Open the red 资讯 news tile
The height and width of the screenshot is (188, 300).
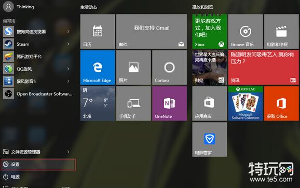coord(264,68)
